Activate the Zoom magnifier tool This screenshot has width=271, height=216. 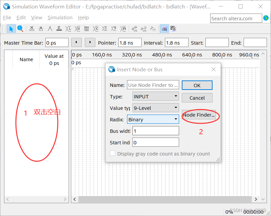20,29
